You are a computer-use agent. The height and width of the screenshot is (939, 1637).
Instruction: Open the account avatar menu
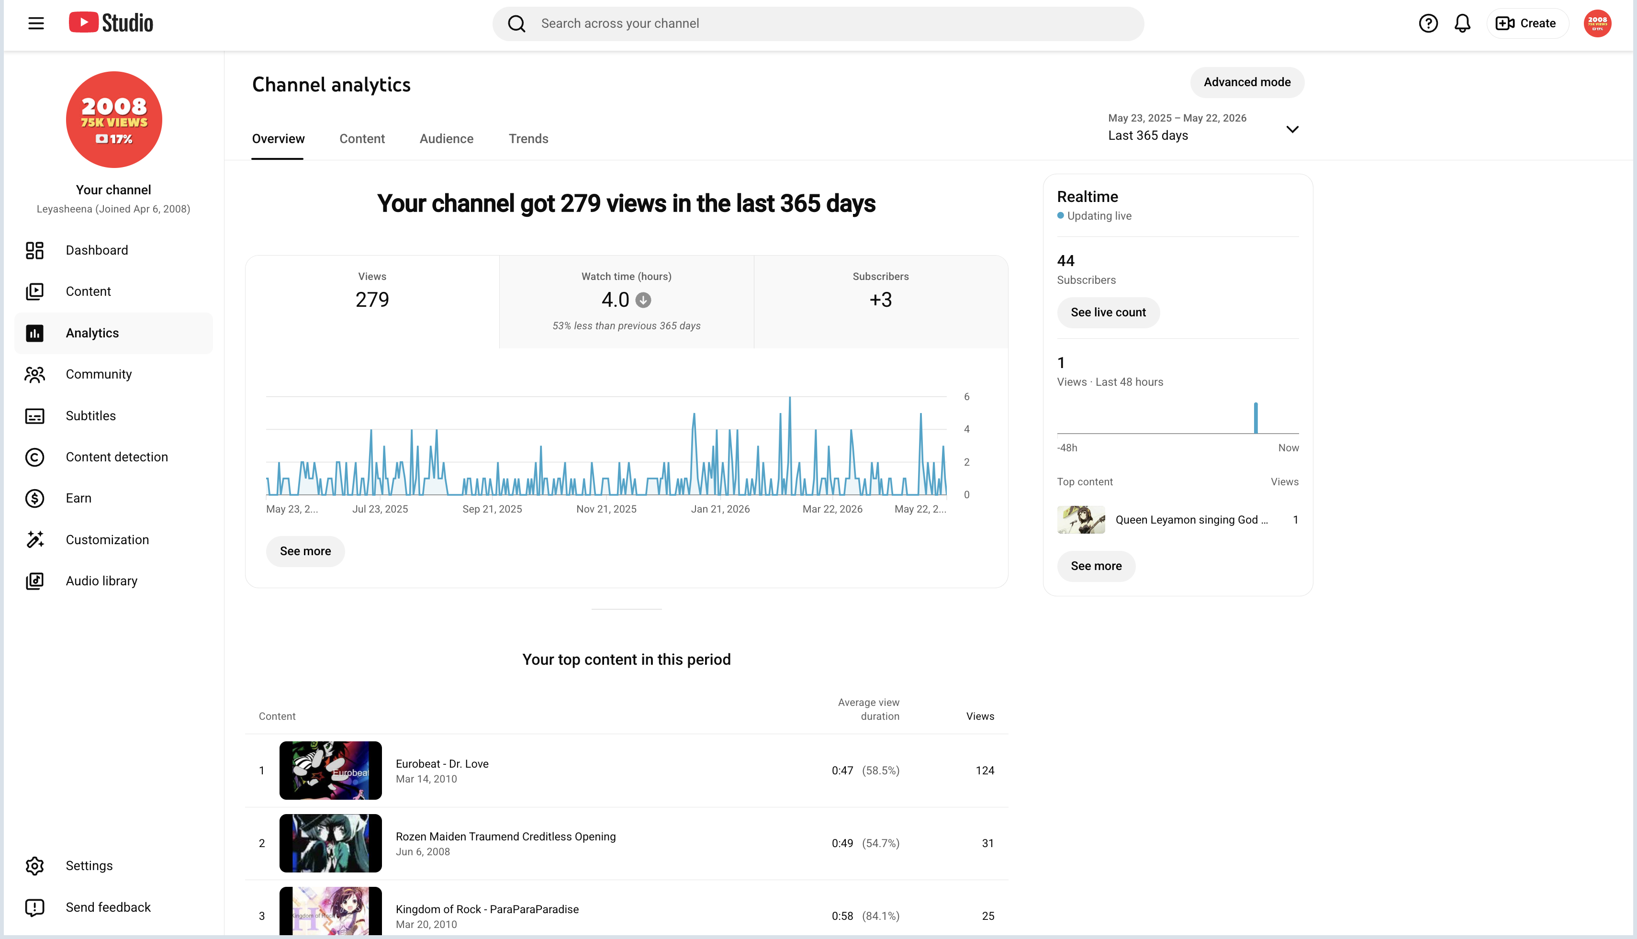point(1597,24)
